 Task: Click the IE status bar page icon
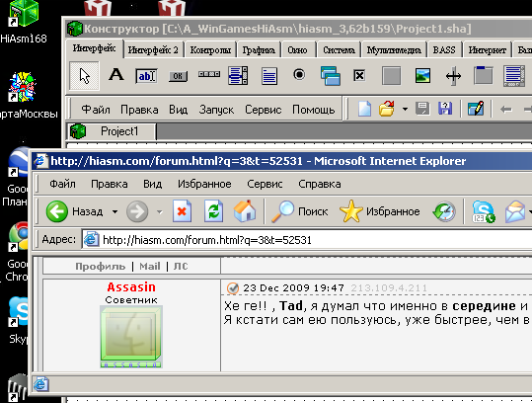coord(41,384)
